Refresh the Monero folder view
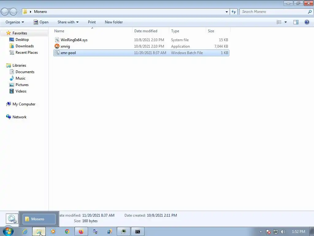This screenshot has height=236, width=314. [x=234, y=12]
